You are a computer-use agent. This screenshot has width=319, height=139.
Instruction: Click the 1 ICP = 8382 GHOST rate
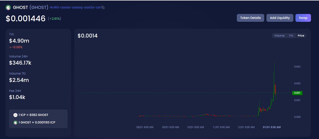(33, 115)
